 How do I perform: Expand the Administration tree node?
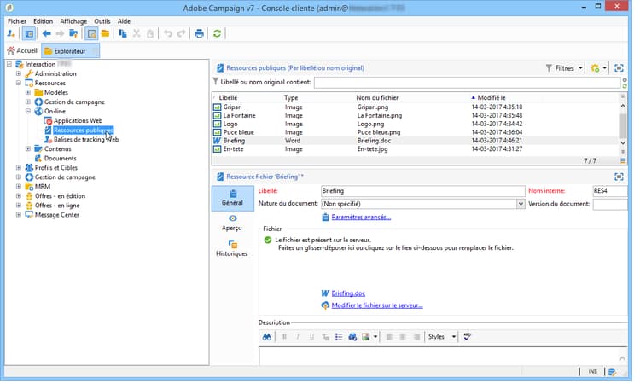(x=19, y=73)
